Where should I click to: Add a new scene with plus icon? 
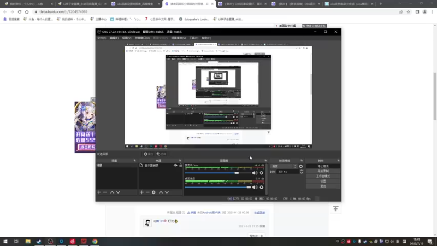[99, 192]
